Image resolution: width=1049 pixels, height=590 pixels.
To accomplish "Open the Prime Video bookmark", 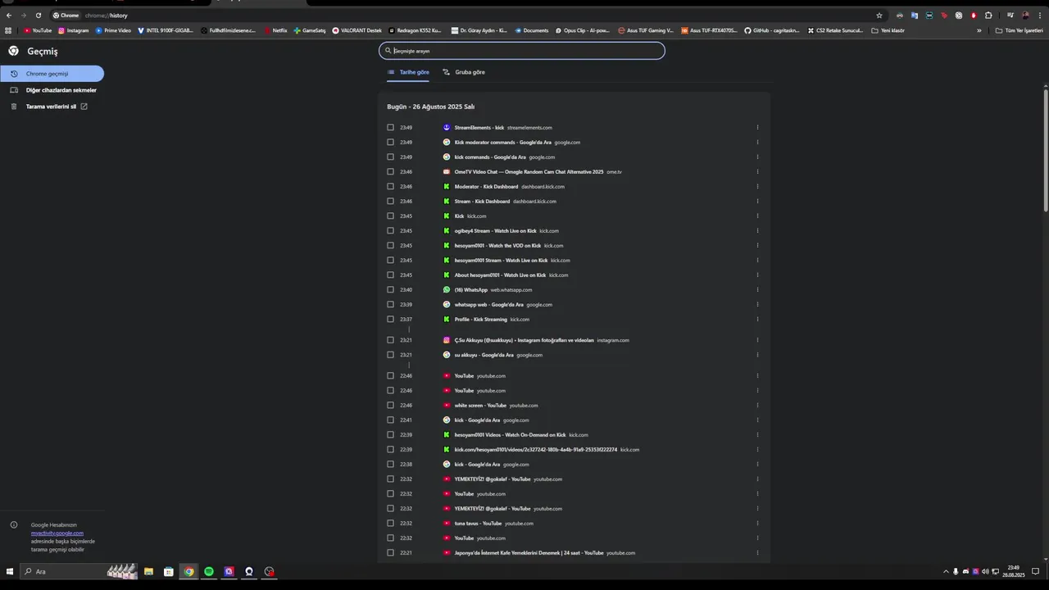I will (113, 30).
